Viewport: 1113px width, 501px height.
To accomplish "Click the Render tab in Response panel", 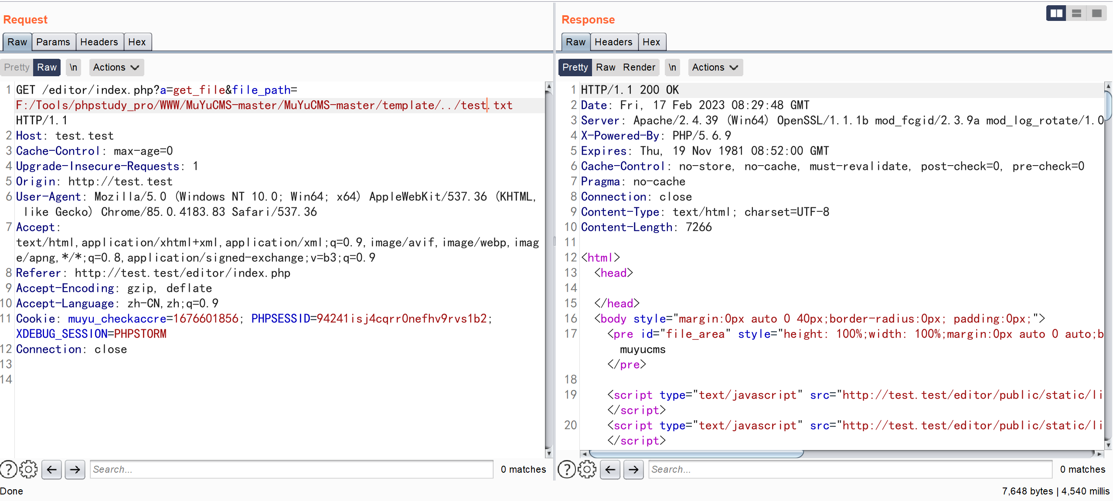I will (639, 67).
